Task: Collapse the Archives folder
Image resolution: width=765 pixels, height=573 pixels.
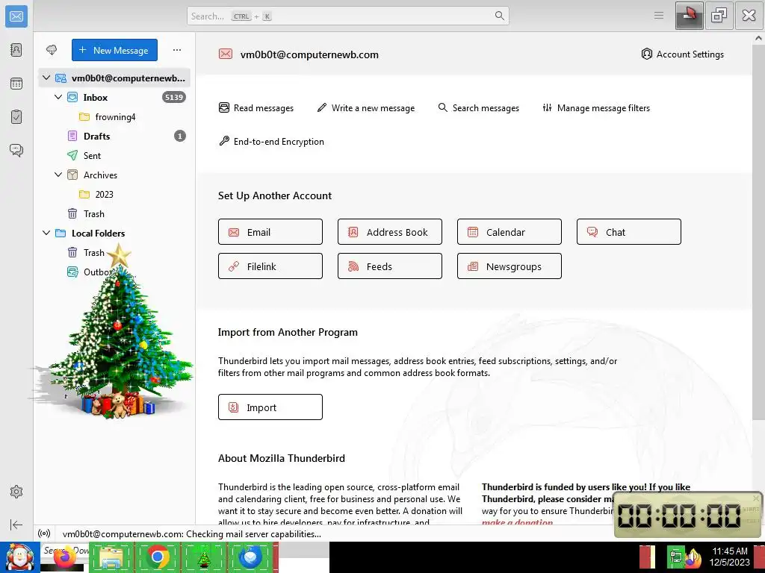Action: pyautogui.click(x=58, y=175)
